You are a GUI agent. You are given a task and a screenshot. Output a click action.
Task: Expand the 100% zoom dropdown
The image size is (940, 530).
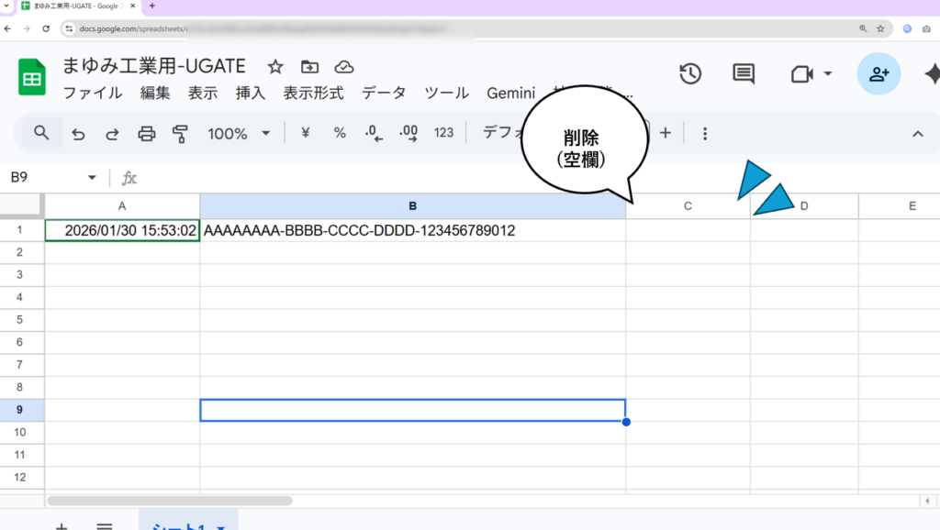click(x=266, y=133)
